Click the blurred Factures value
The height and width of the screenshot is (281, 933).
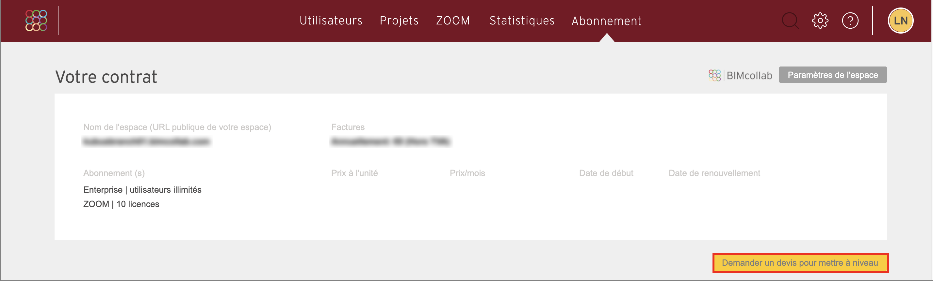point(390,141)
